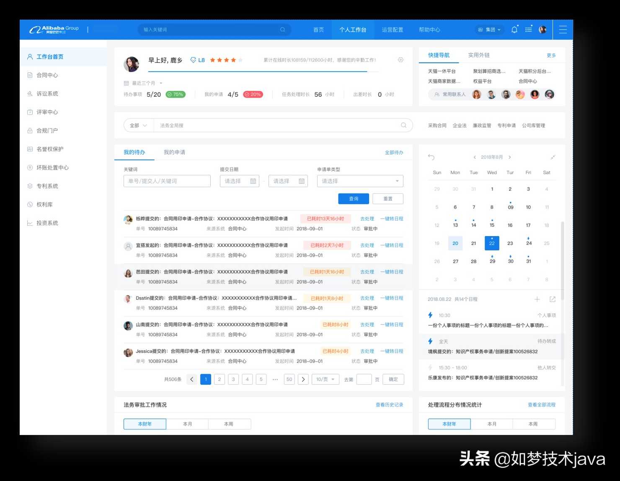Click the calendar icon in the second date picker

(x=302, y=181)
